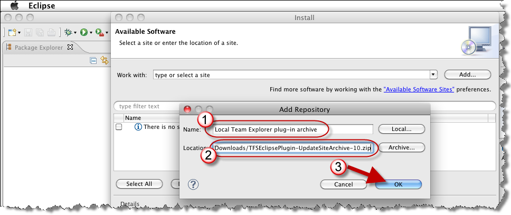This screenshot has height=215, width=511.
Task: Close the Package Explorer view
Action: (70, 48)
